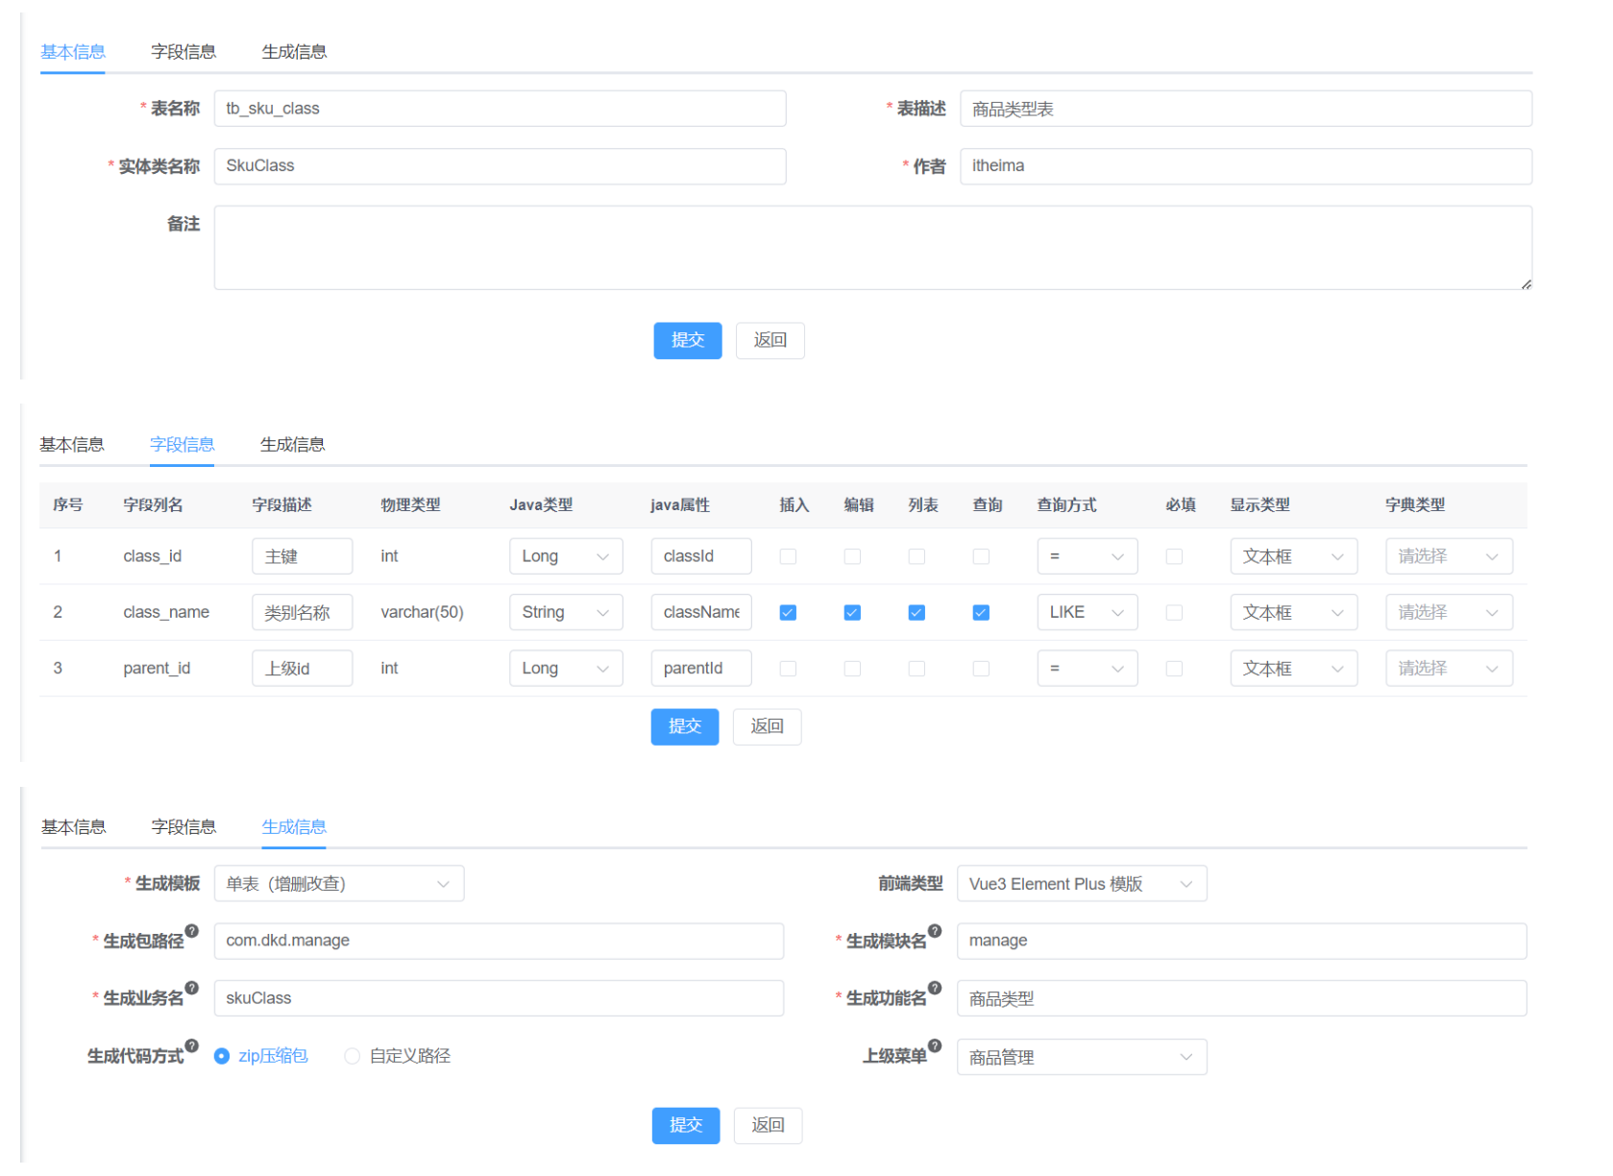Enable 插入 checkbox for class_id row
This screenshot has height=1176, width=1613.
(788, 555)
